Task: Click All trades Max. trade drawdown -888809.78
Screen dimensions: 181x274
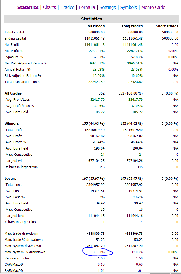Action: point(96,234)
